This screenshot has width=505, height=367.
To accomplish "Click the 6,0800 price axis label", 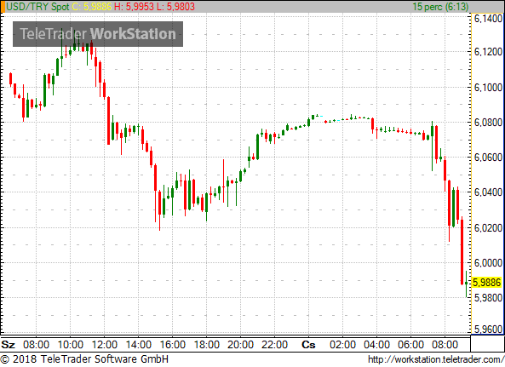I will (488, 123).
